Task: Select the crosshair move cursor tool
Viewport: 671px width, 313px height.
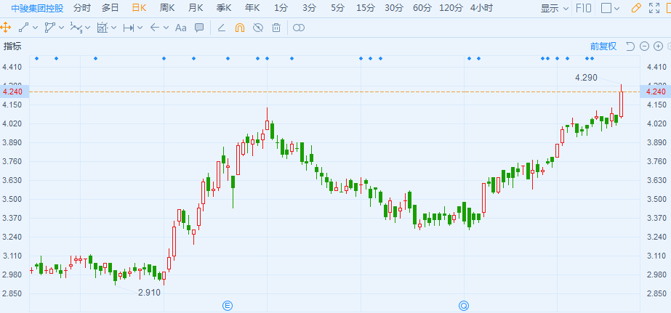Action: coord(5,28)
